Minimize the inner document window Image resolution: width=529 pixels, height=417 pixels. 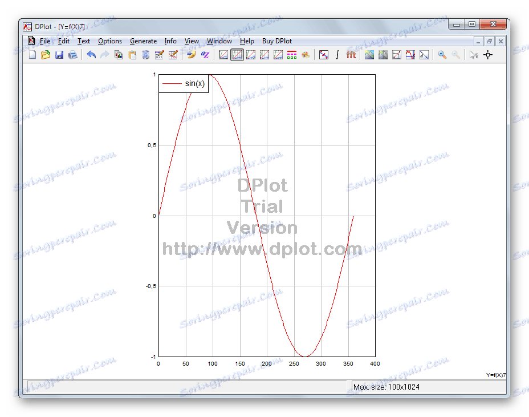click(478, 41)
